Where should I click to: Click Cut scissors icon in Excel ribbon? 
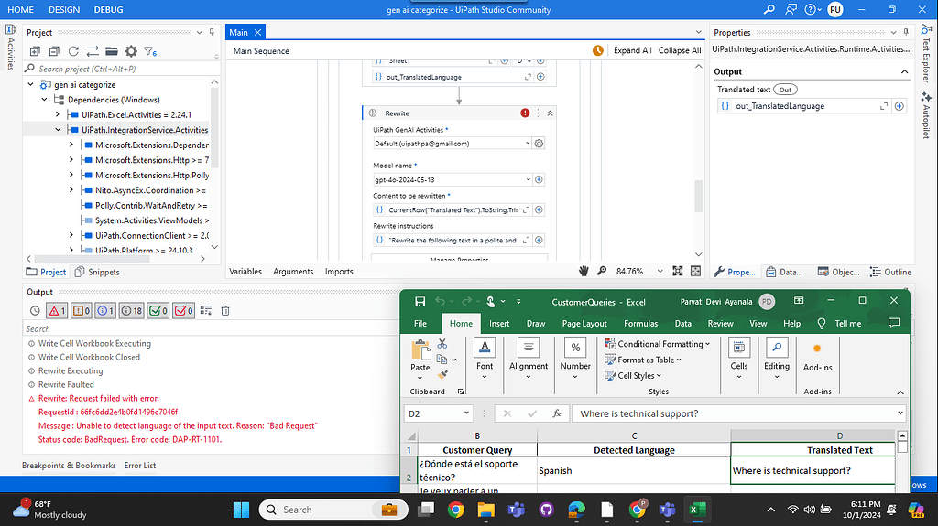click(442, 344)
